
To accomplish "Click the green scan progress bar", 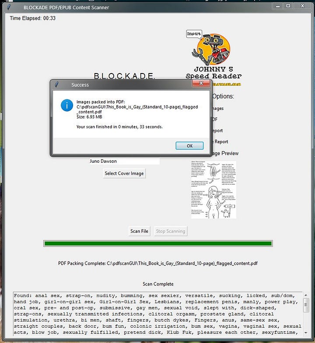I will click(x=158, y=243).
